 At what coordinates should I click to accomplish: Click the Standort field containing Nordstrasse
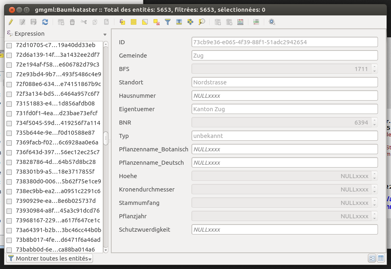(x=284, y=82)
